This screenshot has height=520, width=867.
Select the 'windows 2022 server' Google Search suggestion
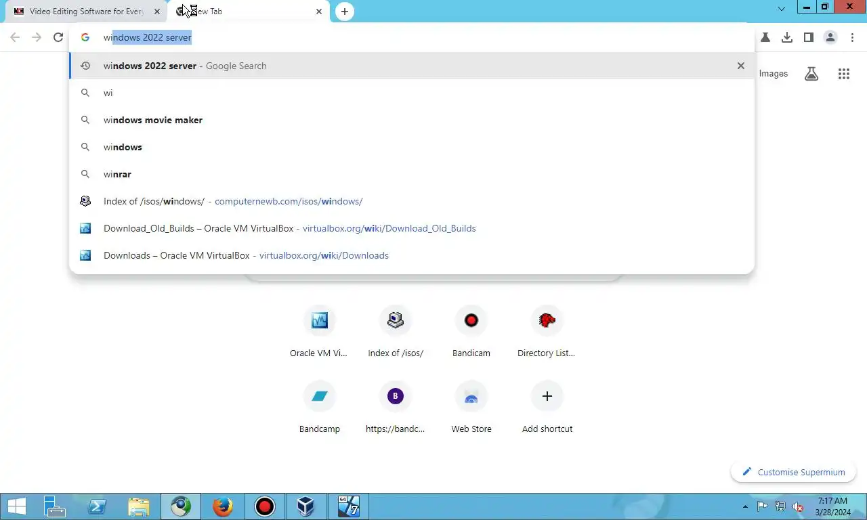tap(412, 66)
